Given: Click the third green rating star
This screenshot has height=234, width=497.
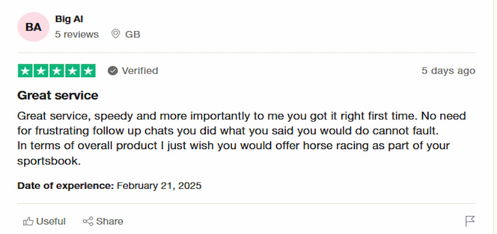Looking at the screenshot, I should (x=56, y=71).
